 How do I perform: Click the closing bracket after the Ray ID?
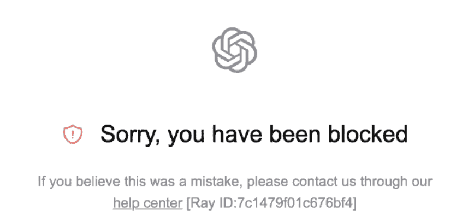[x=354, y=203]
